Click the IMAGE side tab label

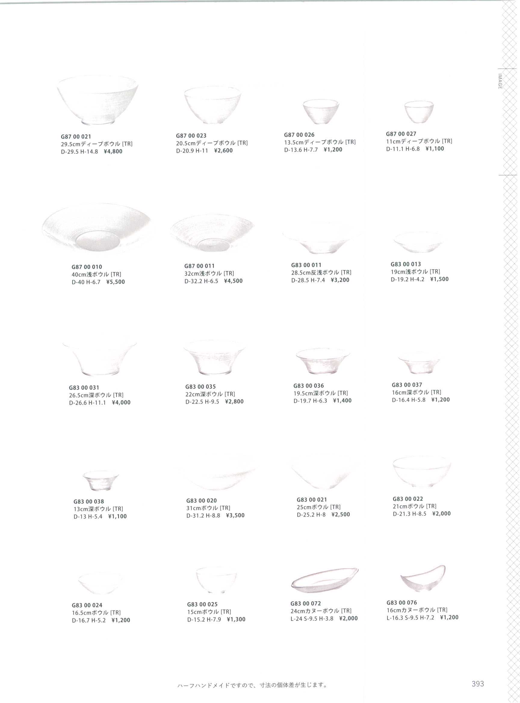tap(500, 82)
